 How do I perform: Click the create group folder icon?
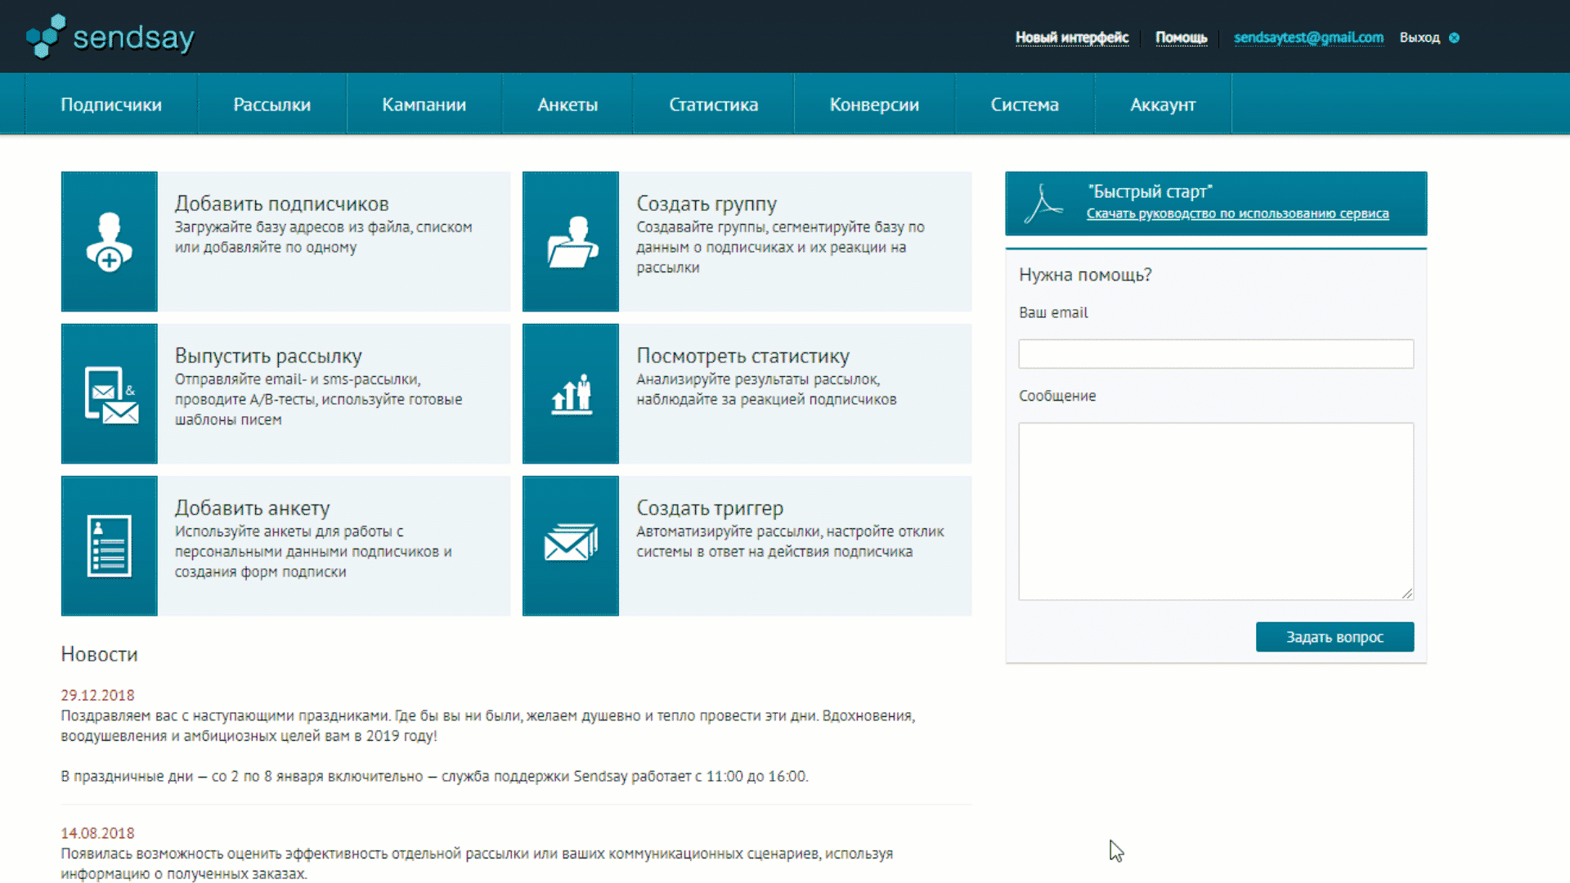571,242
